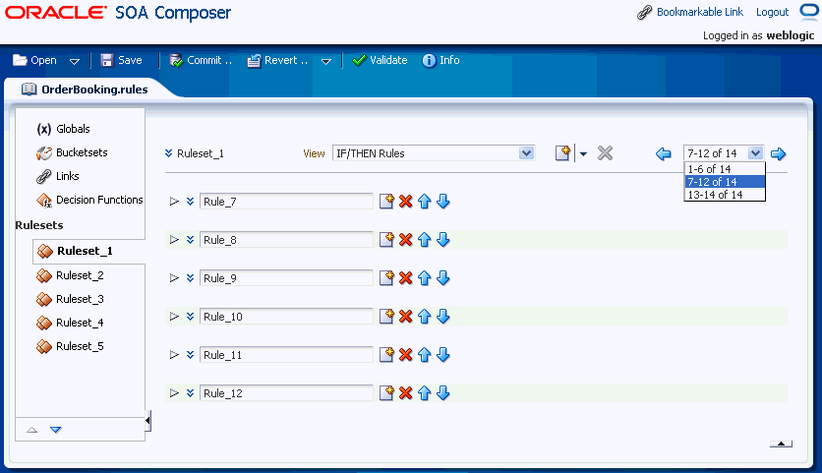Viewport: 822px width, 473px height.
Task: Expand Rule_8 triangle
Action: (174, 240)
